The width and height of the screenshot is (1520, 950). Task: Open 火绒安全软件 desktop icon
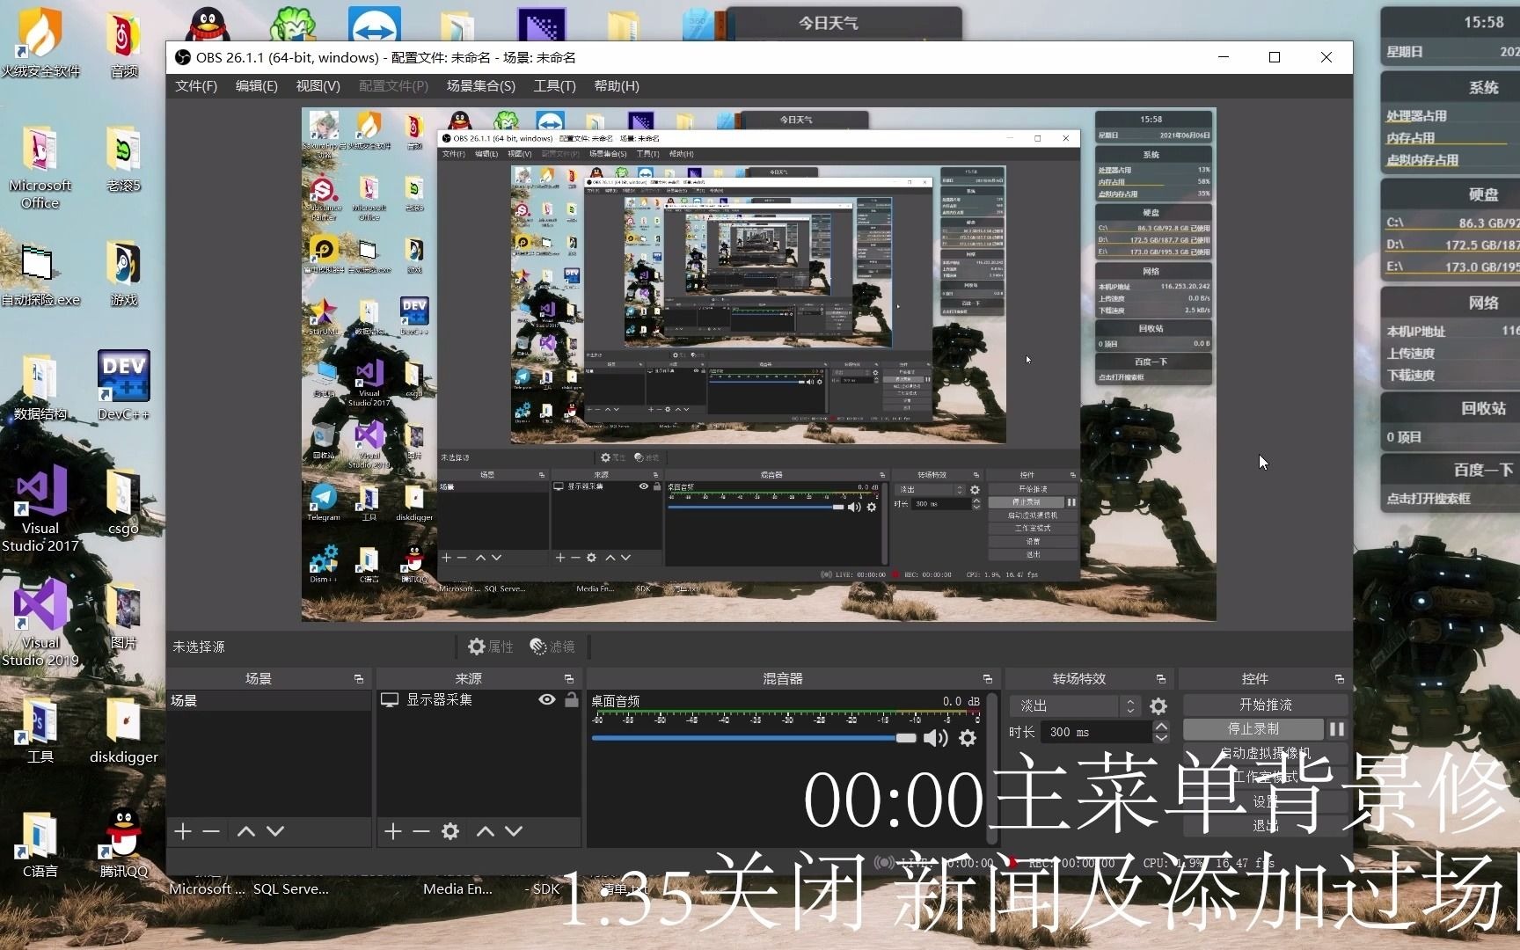[40, 42]
